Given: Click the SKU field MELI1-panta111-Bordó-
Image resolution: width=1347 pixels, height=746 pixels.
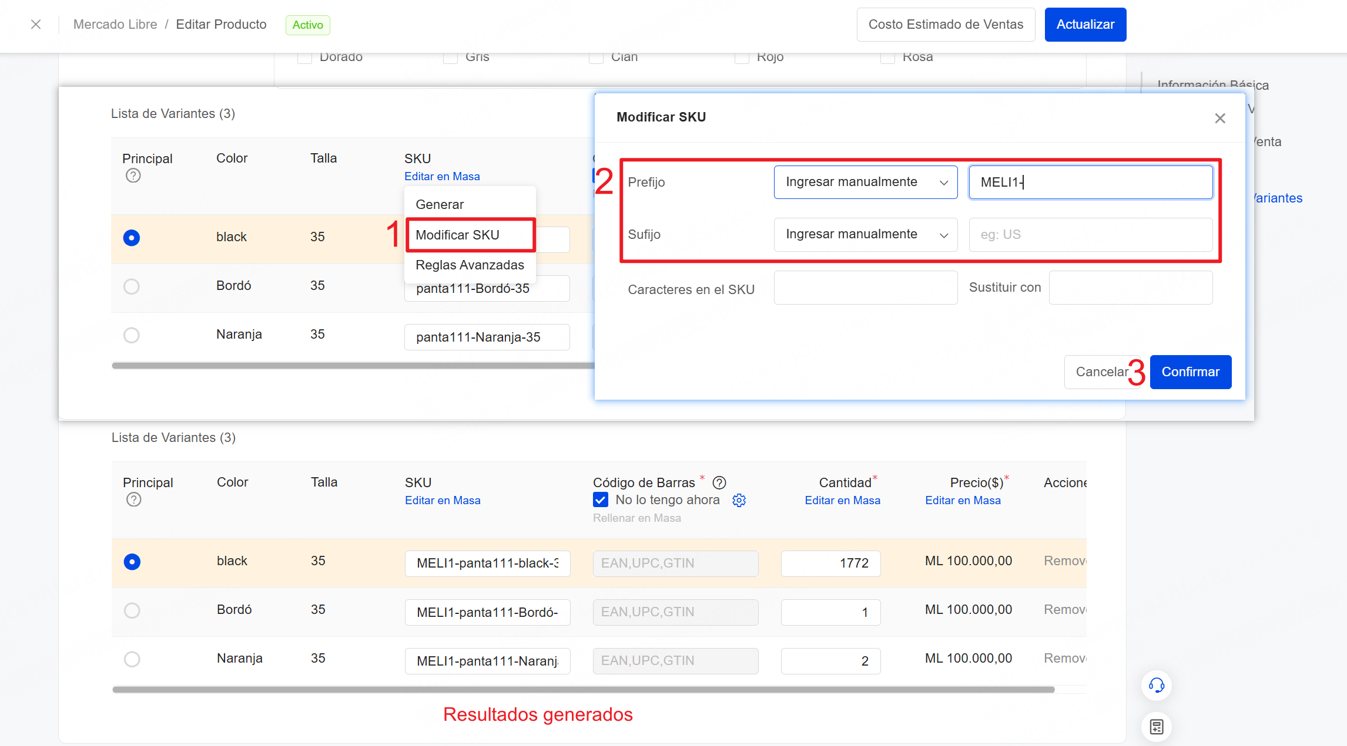Looking at the screenshot, I should [487, 612].
